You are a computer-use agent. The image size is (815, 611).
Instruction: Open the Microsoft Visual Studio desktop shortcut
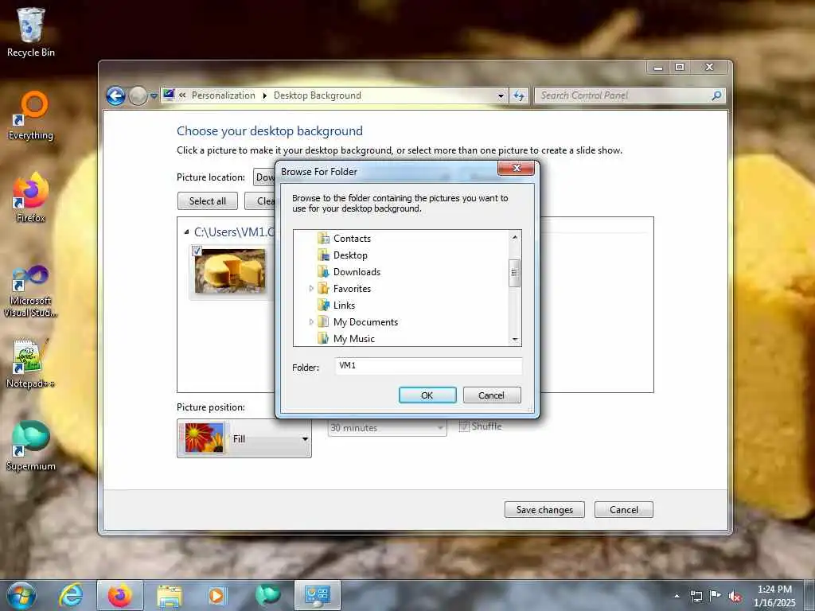30,291
